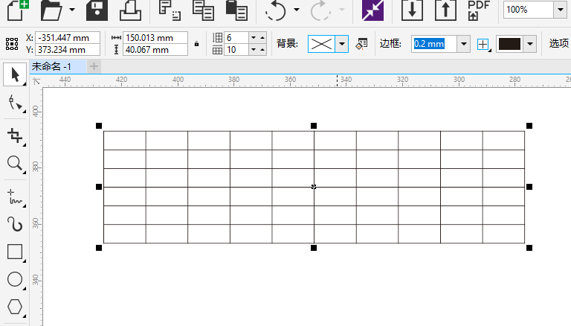Open the background color dropdown
This screenshot has width=571, height=326.
[342, 44]
